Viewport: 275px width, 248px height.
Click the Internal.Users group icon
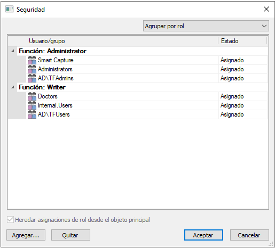[x=32, y=105]
